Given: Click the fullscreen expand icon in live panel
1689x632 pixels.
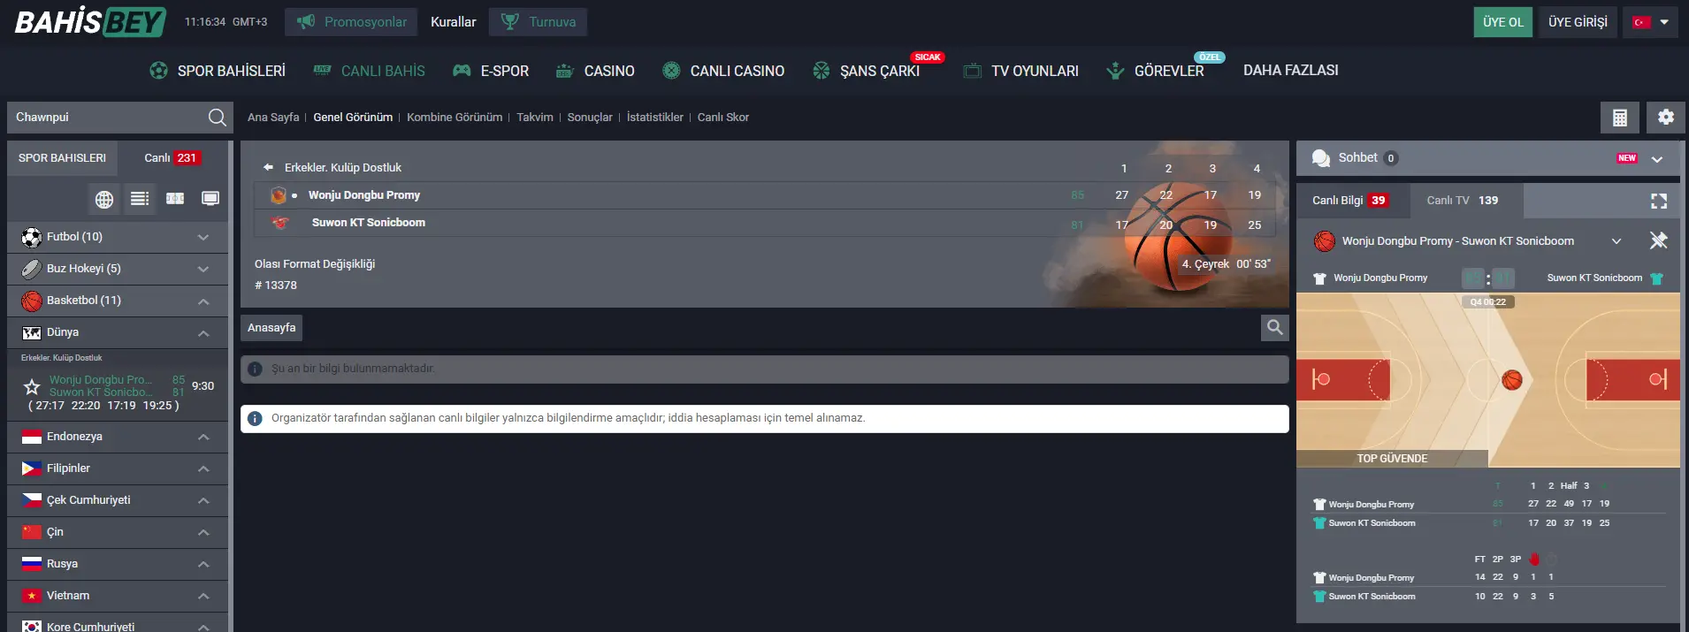Looking at the screenshot, I should (x=1659, y=201).
